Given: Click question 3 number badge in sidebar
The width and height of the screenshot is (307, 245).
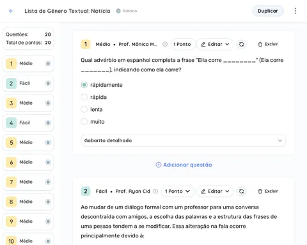Looking at the screenshot, I should coord(12,103).
